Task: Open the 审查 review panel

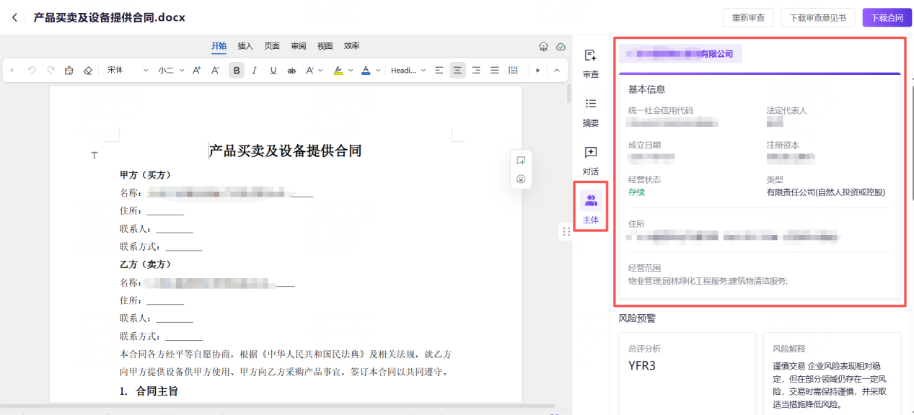Action: [x=591, y=63]
